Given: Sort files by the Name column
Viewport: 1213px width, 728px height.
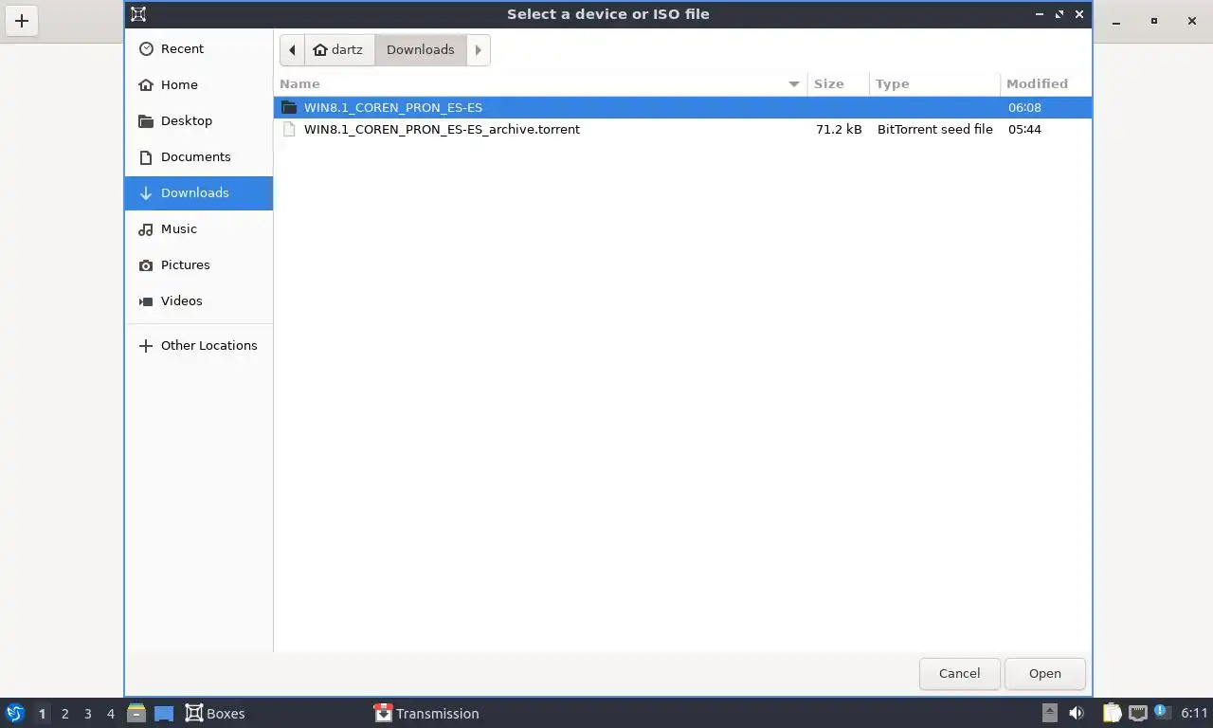Looking at the screenshot, I should [x=540, y=83].
